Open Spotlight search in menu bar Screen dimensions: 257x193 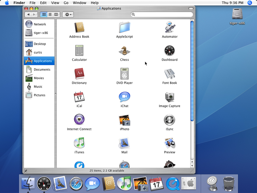250,3
